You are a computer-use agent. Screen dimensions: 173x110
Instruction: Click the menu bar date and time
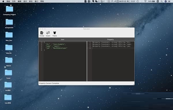127,1
